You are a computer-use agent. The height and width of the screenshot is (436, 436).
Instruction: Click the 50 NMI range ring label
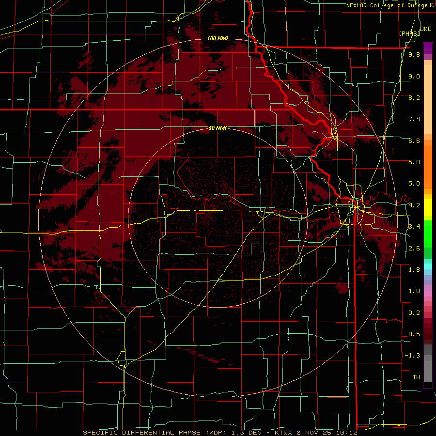[218, 128]
